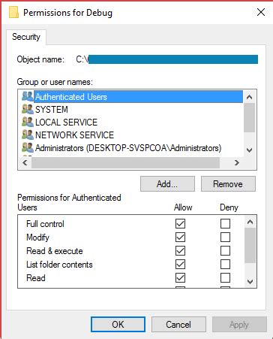The image size is (273, 339).
Task: Toggle Allow checkbox for Read
Action: pyautogui.click(x=180, y=277)
